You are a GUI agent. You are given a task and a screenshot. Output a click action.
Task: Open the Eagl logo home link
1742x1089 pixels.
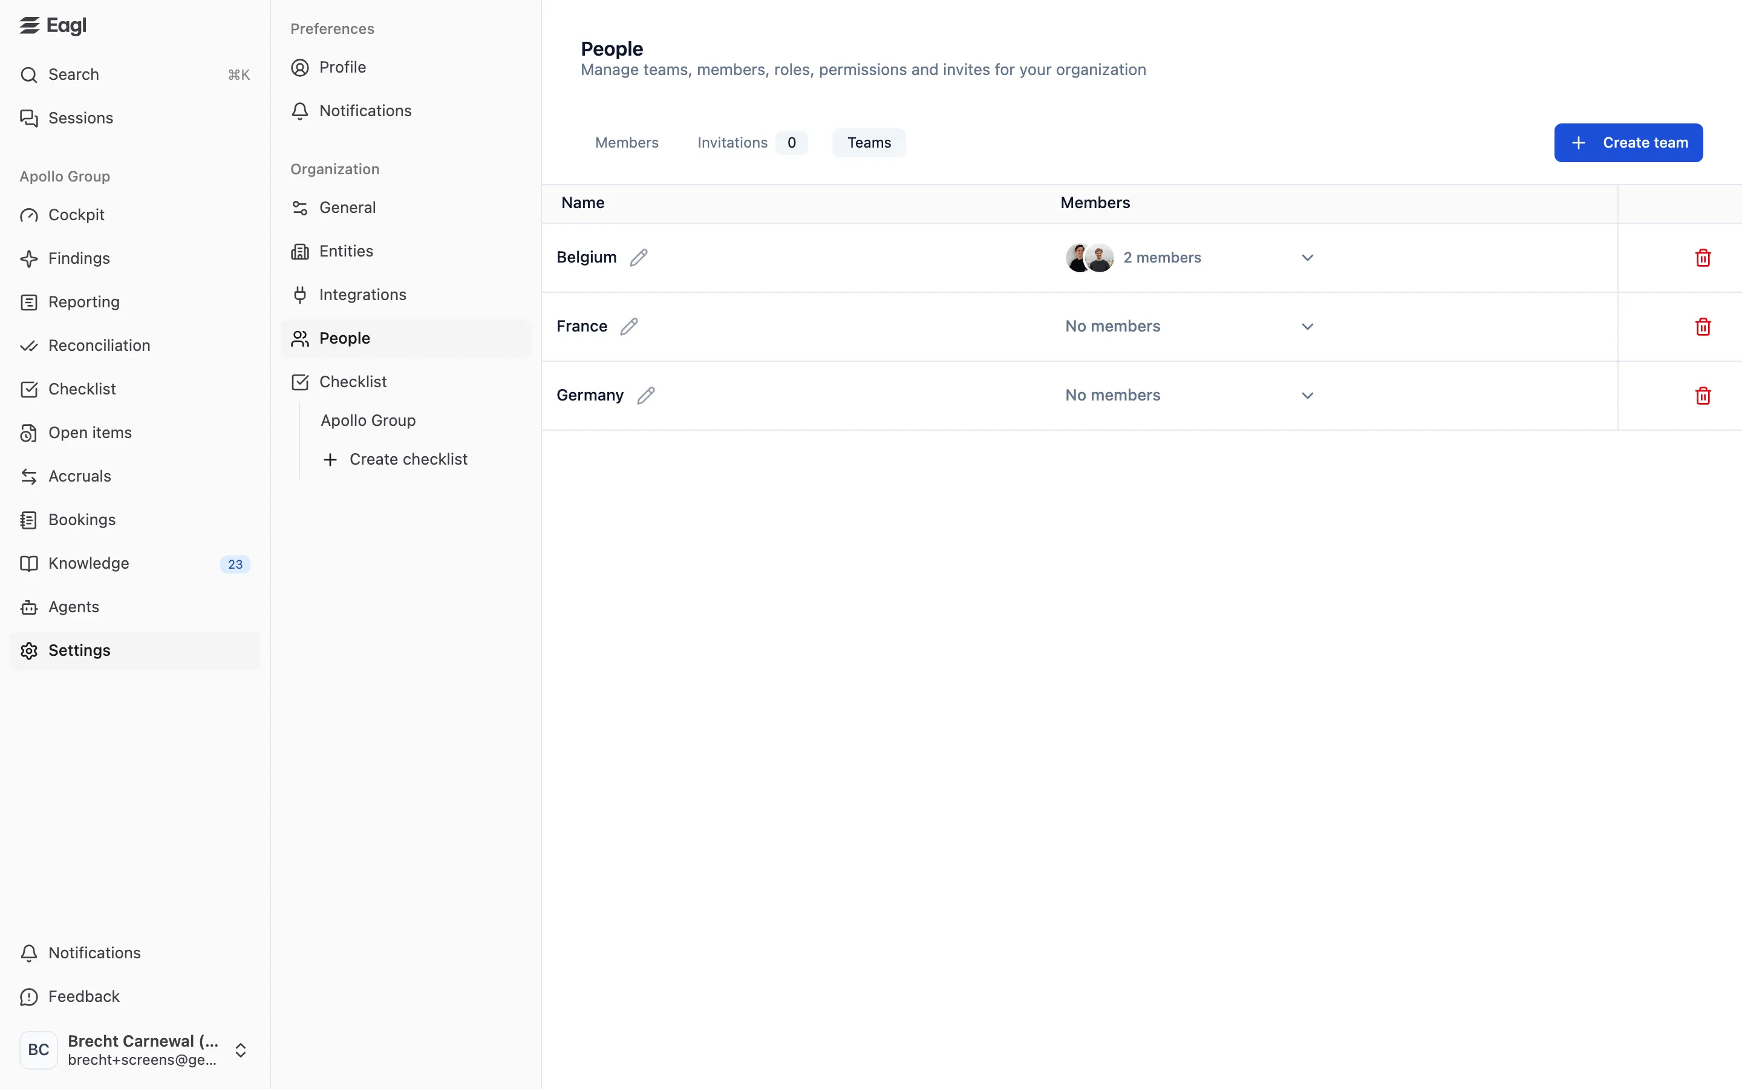pyautogui.click(x=53, y=26)
